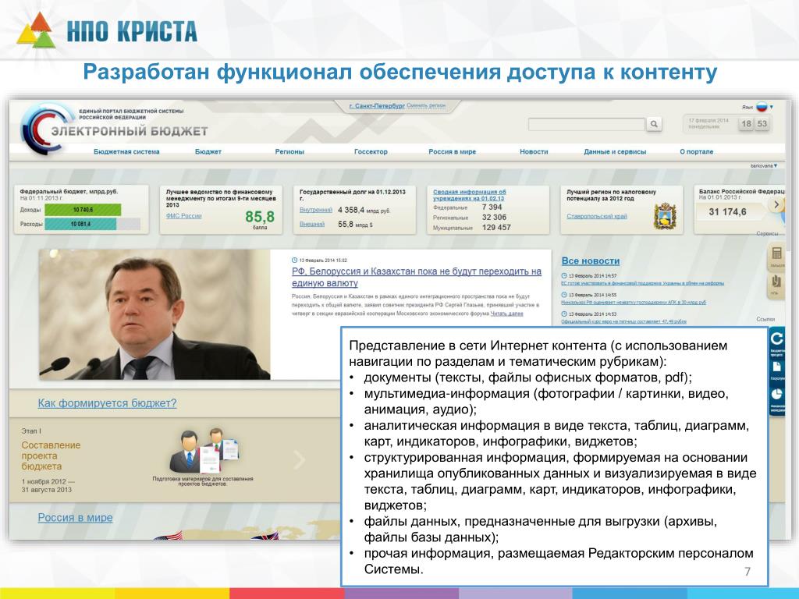The width and height of the screenshot is (799, 599).
Task: Click clock icon beside 13 Февраль 2014 15:02
Action: [294, 261]
